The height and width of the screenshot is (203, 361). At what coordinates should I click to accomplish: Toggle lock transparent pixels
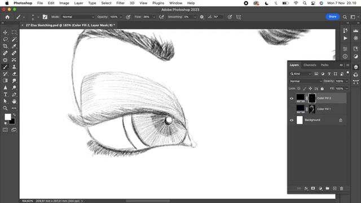click(x=298, y=89)
